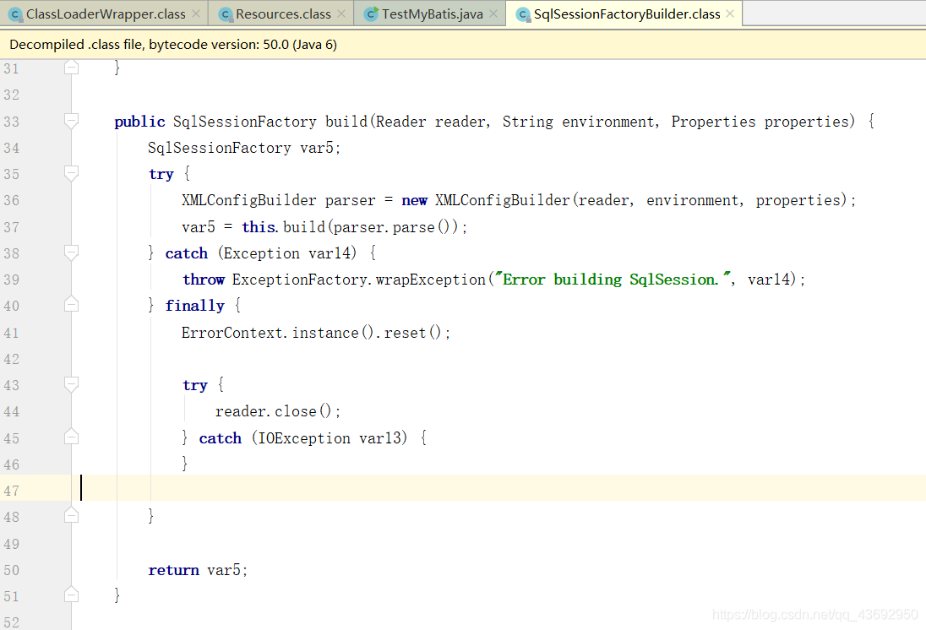926x630 pixels.
Task: Select the SqlSessionFactoryBuilder.class tab
Action: (x=626, y=14)
